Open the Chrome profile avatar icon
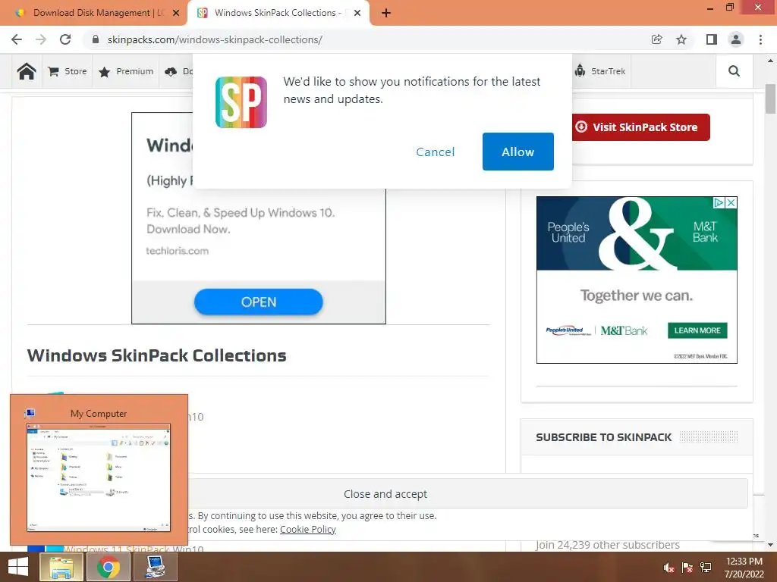777x582 pixels. (736, 39)
